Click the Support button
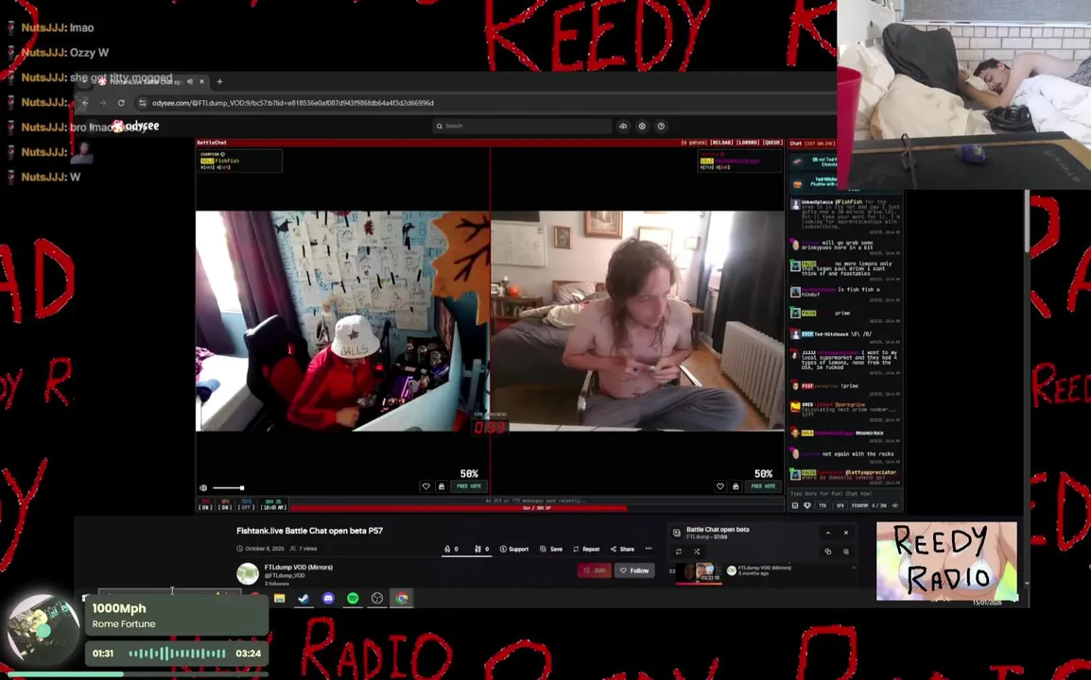Viewport: 1091px width, 680px height. [x=514, y=549]
